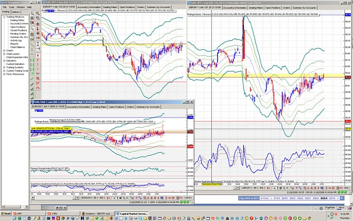Select Activity log in the navigator tree
The height and width of the screenshot is (221, 353).
tap(16, 41)
